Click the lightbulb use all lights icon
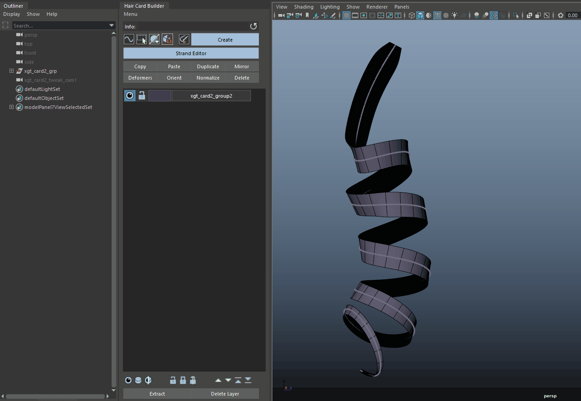 (x=454, y=15)
